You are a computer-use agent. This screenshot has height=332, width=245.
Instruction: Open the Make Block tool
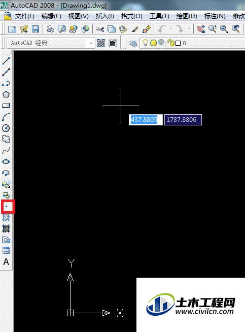pos(6,195)
